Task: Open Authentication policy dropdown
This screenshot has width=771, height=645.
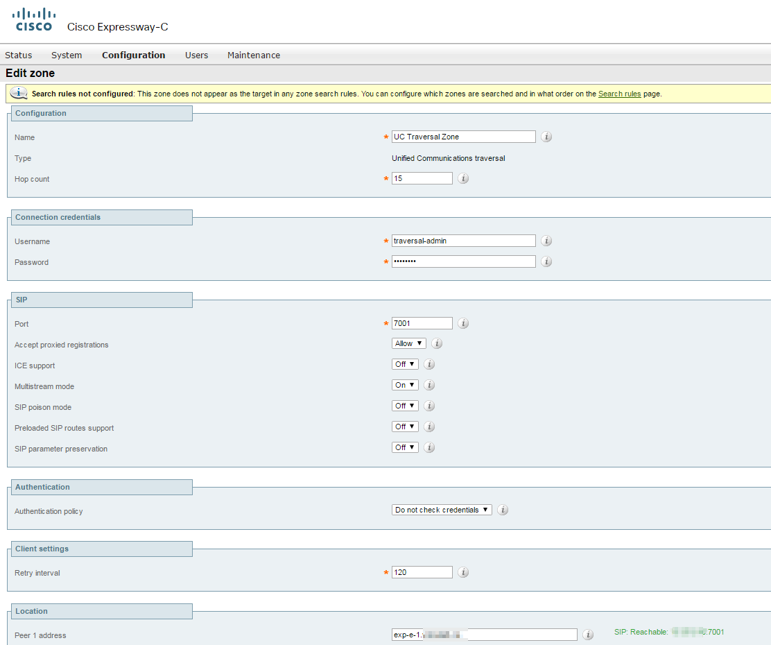Action: (442, 510)
